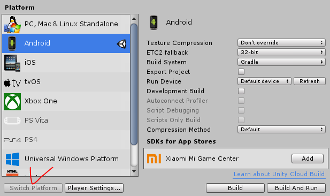Toggle the Autoconnect Profiler checkbox
Screen dimensions: 330x196
[241, 101]
